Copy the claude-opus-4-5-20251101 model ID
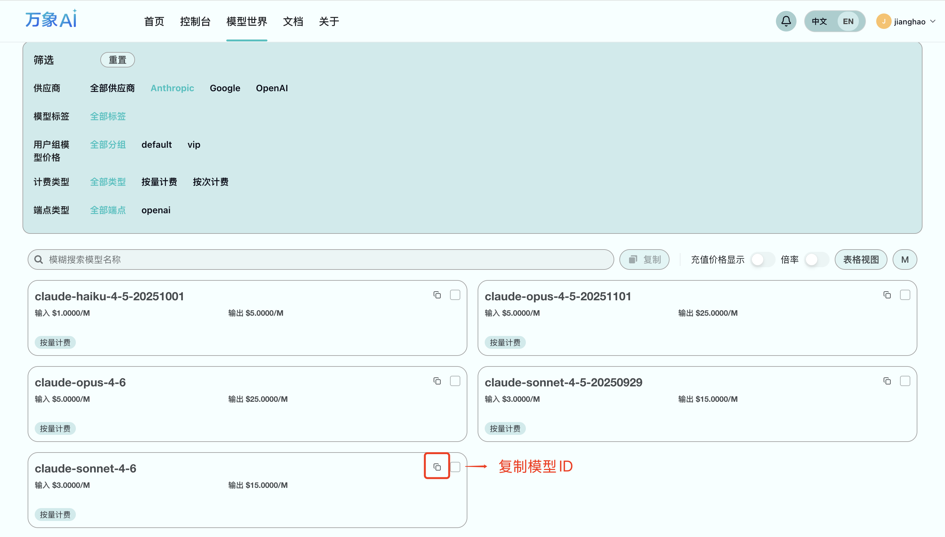The width and height of the screenshot is (945, 537). 887,295
